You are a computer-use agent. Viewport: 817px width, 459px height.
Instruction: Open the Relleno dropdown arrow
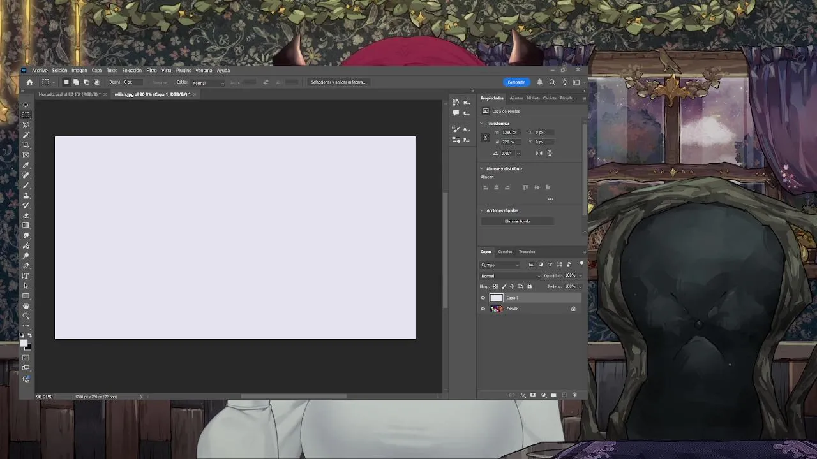[580, 286]
